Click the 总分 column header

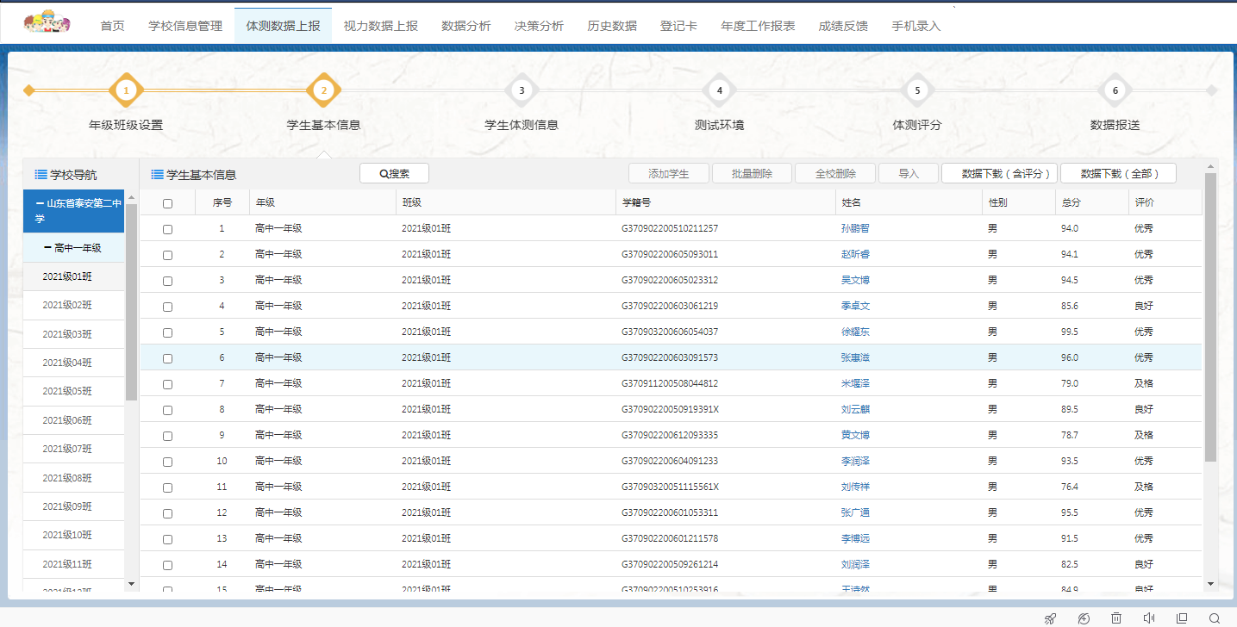(1092, 202)
